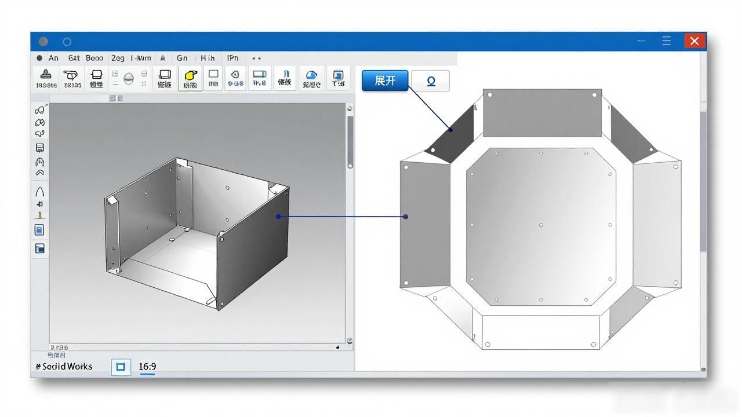Click the blue ring icon in the title bar
The width and height of the screenshot is (742, 417).
[x=67, y=42]
